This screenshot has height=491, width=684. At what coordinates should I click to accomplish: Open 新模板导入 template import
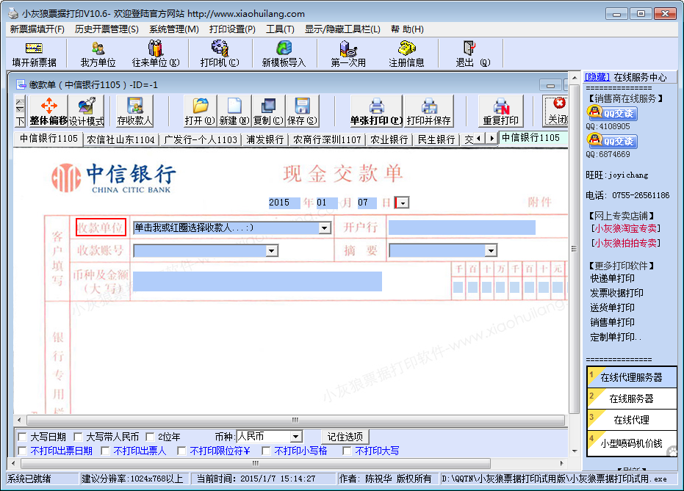284,54
